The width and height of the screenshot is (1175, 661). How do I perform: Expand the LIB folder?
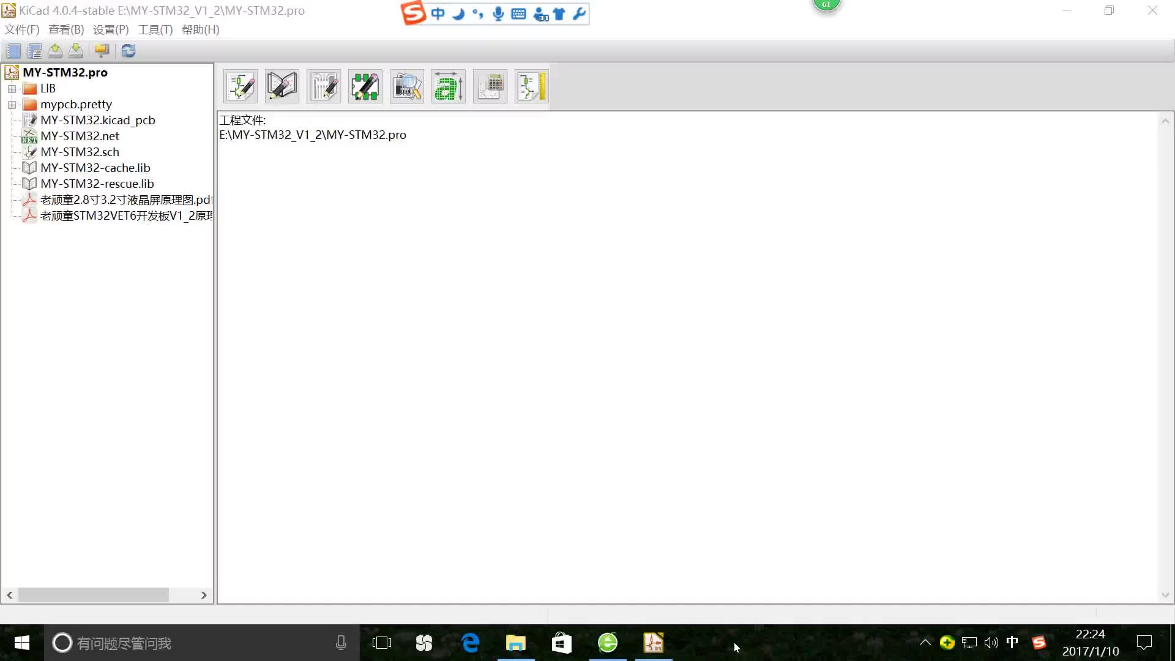[x=12, y=89]
